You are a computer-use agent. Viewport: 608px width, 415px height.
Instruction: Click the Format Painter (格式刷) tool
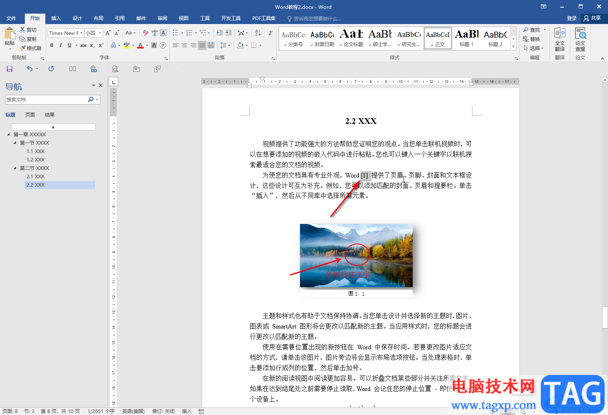[x=30, y=48]
